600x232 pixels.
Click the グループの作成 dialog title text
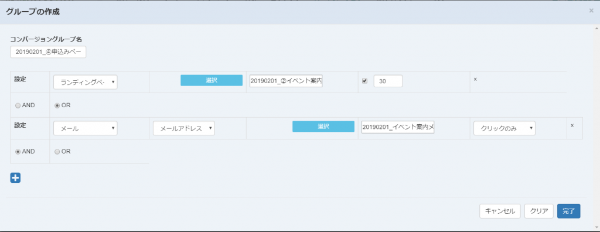(33, 12)
